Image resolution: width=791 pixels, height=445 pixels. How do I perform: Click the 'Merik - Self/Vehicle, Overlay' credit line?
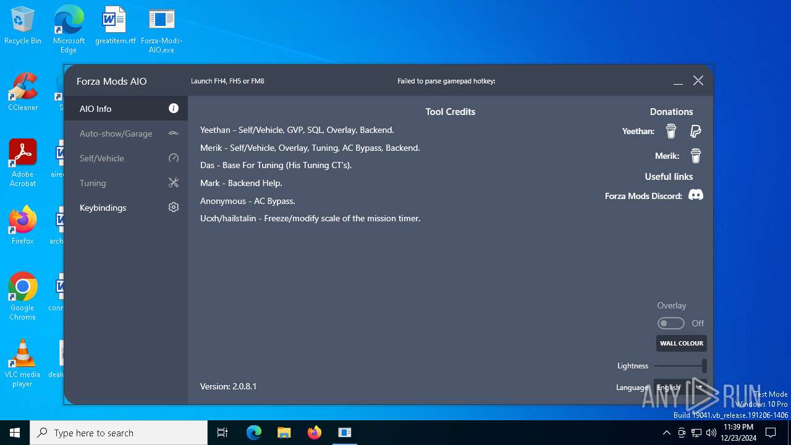coord(310,148)
